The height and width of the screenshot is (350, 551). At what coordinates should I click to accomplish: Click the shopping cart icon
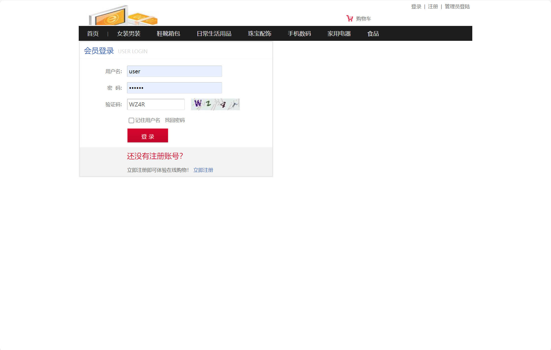click(349, 18)
